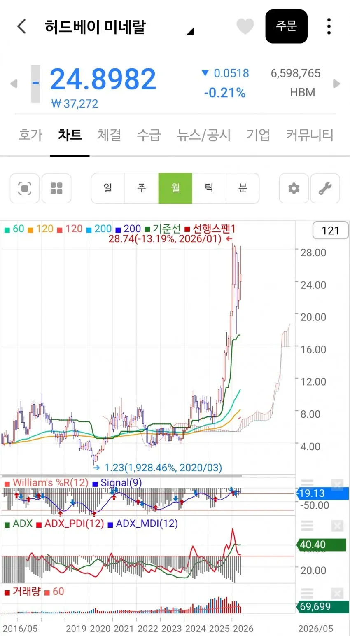The image size is (350, 636).
Task: Tap the Signal(9) indicator label
Action: pyautogui.click(x=117, y=483)
